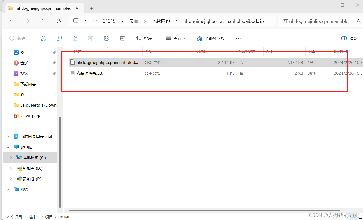The height and width of the screenshot is (220, 363).
Task: Open the 排序 sort dropdown
Action: (146, 38)
